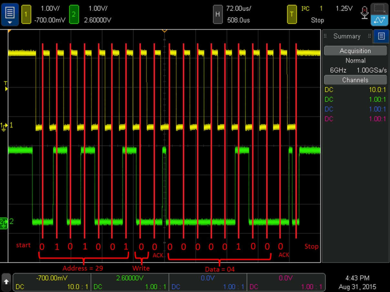Select trigger level T marker
This screenshot has width=390, height=292.
tap(5, 85)
